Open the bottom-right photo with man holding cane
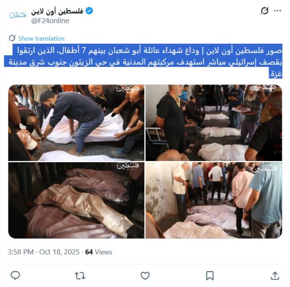 click(214, 200)
